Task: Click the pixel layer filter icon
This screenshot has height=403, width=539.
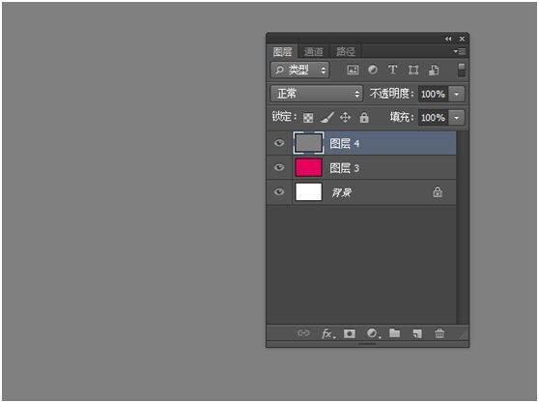Action: [353, 70]
